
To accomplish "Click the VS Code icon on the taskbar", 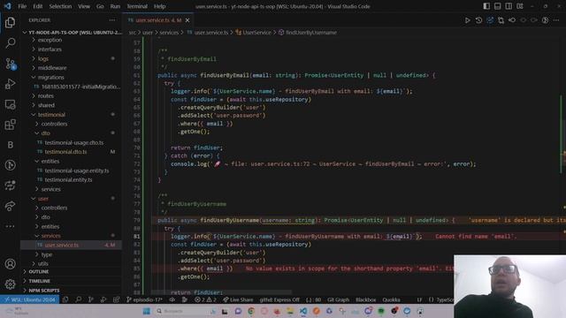I will [303, 311].
